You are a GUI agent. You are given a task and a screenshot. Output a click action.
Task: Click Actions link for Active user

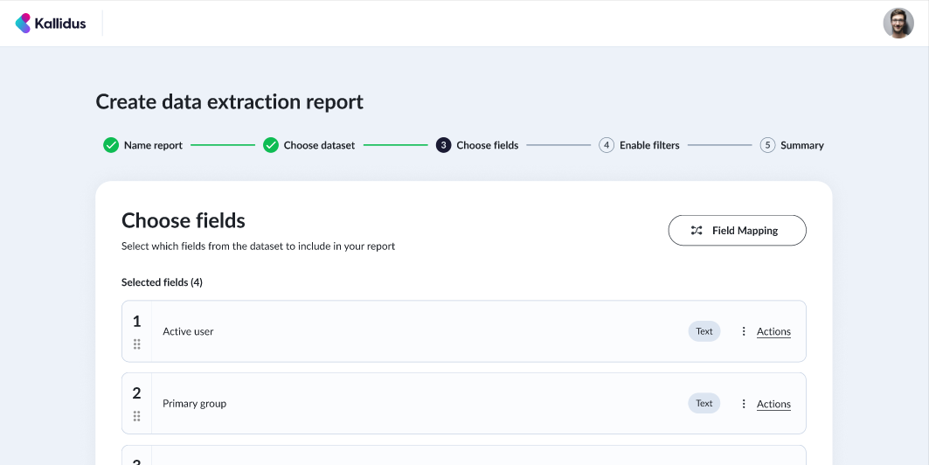773,331
